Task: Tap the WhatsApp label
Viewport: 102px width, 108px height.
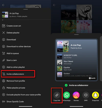Action: point(67,100)
